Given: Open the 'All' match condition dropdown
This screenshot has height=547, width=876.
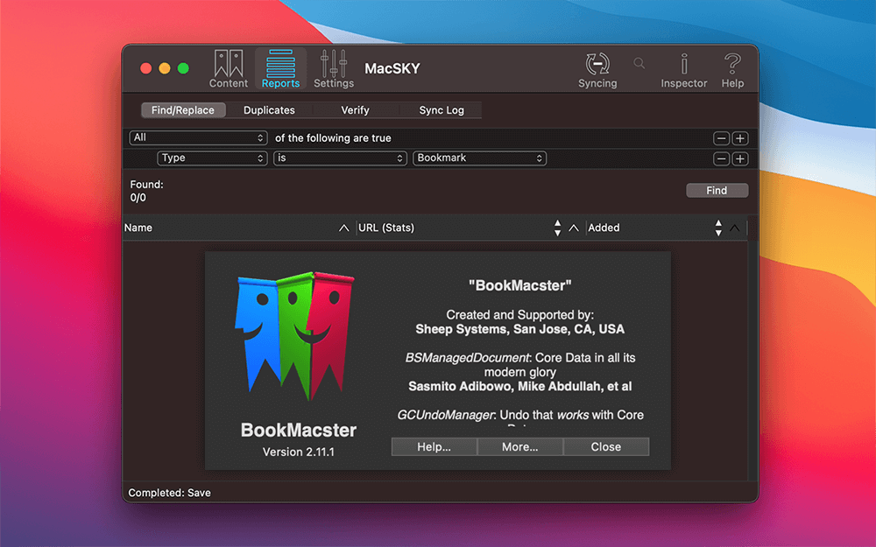Looking at the screenshot, I should (x=198, y=138).
